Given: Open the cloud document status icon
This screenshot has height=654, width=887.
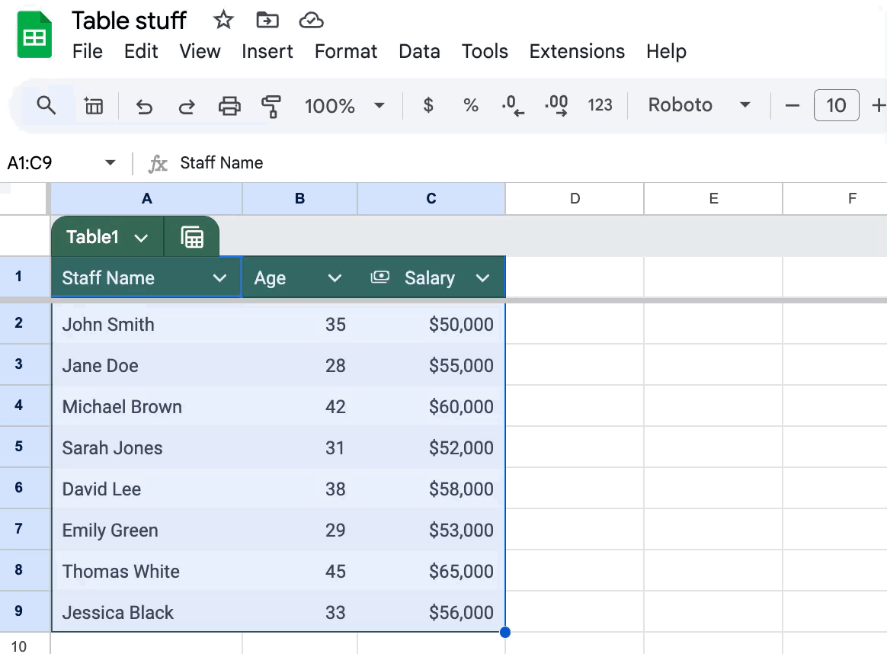Looking at the screenshot, I should pyautogui.click(x=311, y=21).
